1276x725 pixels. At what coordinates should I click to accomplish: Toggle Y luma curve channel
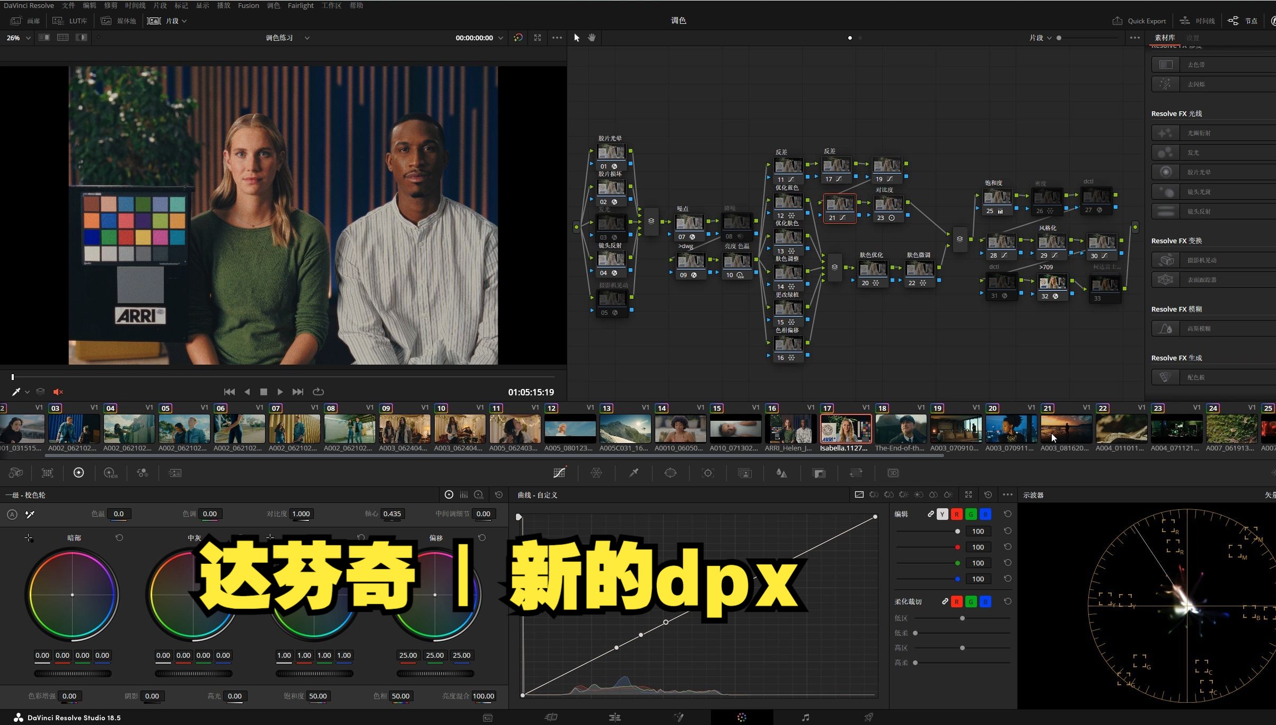942,514
